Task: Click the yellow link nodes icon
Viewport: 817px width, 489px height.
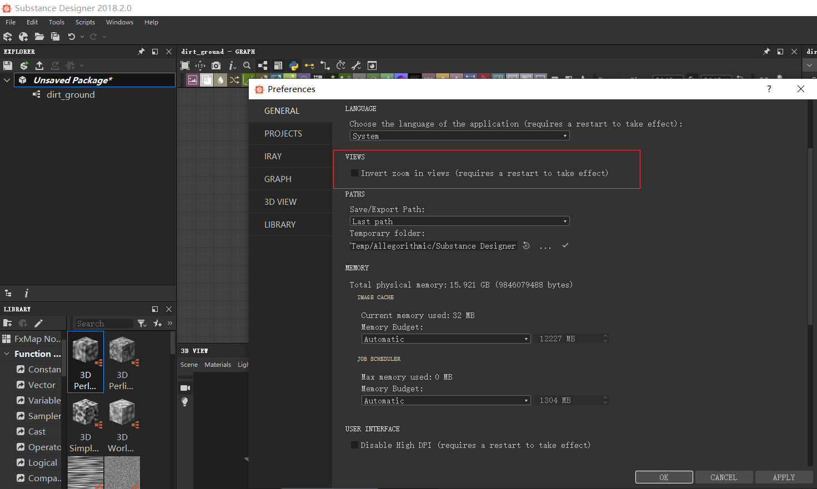Action: (309, 65)
